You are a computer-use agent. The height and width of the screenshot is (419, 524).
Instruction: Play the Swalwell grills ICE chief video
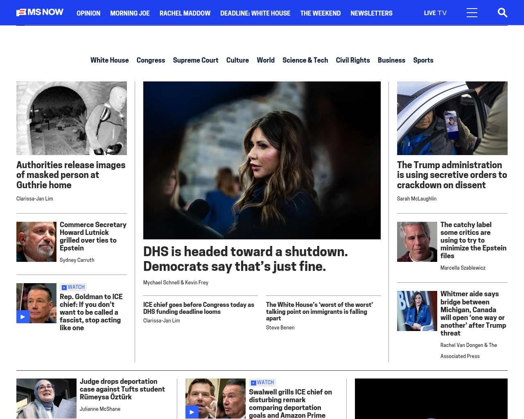tap(192, 412)
